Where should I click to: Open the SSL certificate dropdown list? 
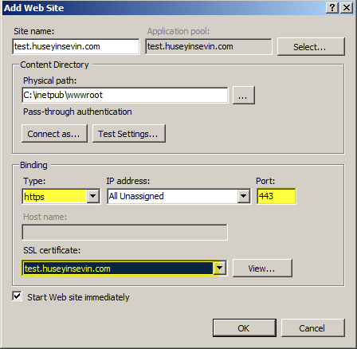[x=220, y=269]
